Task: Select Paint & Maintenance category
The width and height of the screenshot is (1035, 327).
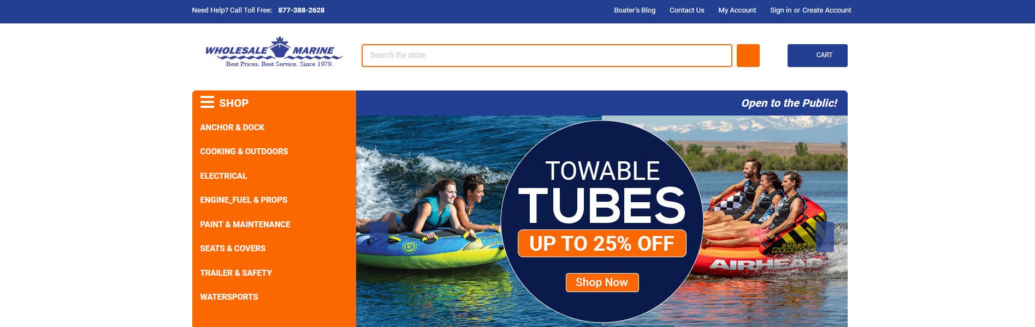Action: [x=245, y=225]
